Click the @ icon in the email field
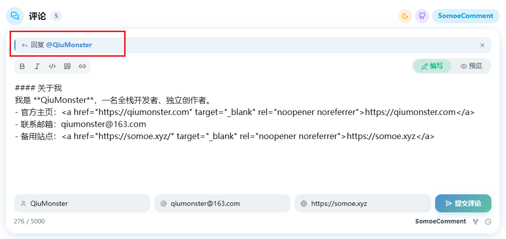This screenshot has height=239, width=506. [163, 203]
